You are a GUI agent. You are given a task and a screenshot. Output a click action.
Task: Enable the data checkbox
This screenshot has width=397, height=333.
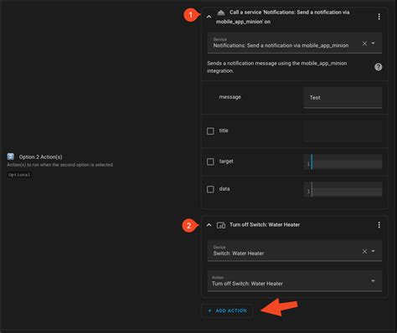click(210, 189)
